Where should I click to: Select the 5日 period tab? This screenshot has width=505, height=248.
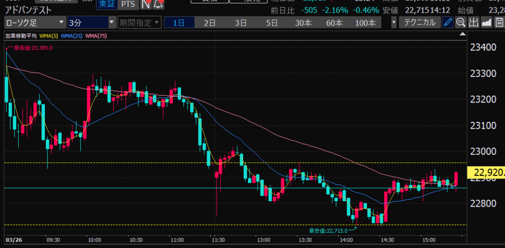pyautogui.click(x=272, y=23)
